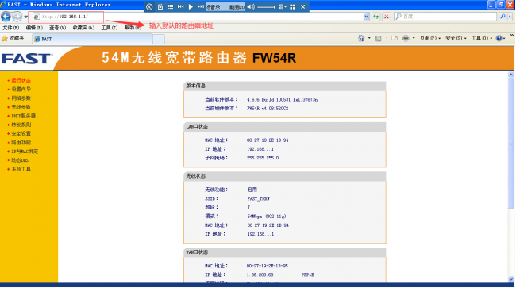Open the 收藏夹 favorites star button
The image size is (516, 288).
point(13,38)
